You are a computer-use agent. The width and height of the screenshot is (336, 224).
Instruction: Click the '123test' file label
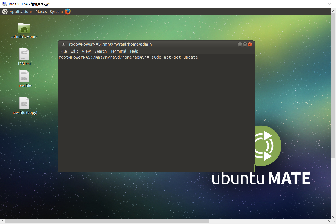24,64
